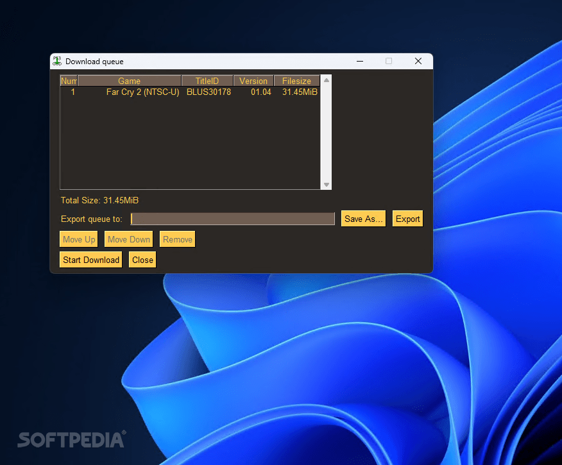Screen dimensions: 562x465
Task: Click the app icon in Download queue title bar
Action: (x=57, y=62)
